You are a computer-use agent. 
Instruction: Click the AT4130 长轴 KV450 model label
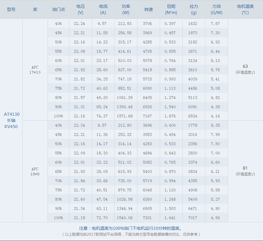[12, 120]
